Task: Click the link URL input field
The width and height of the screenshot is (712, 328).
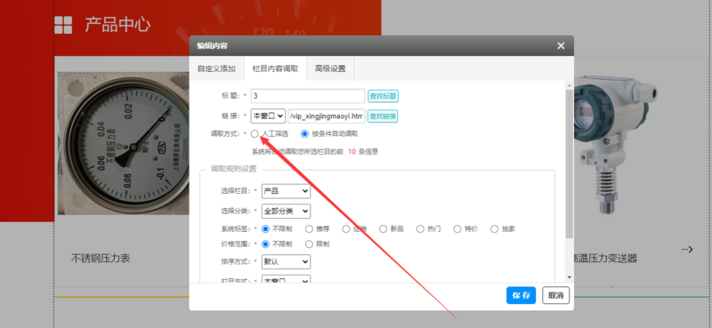Action: (327, 116)
